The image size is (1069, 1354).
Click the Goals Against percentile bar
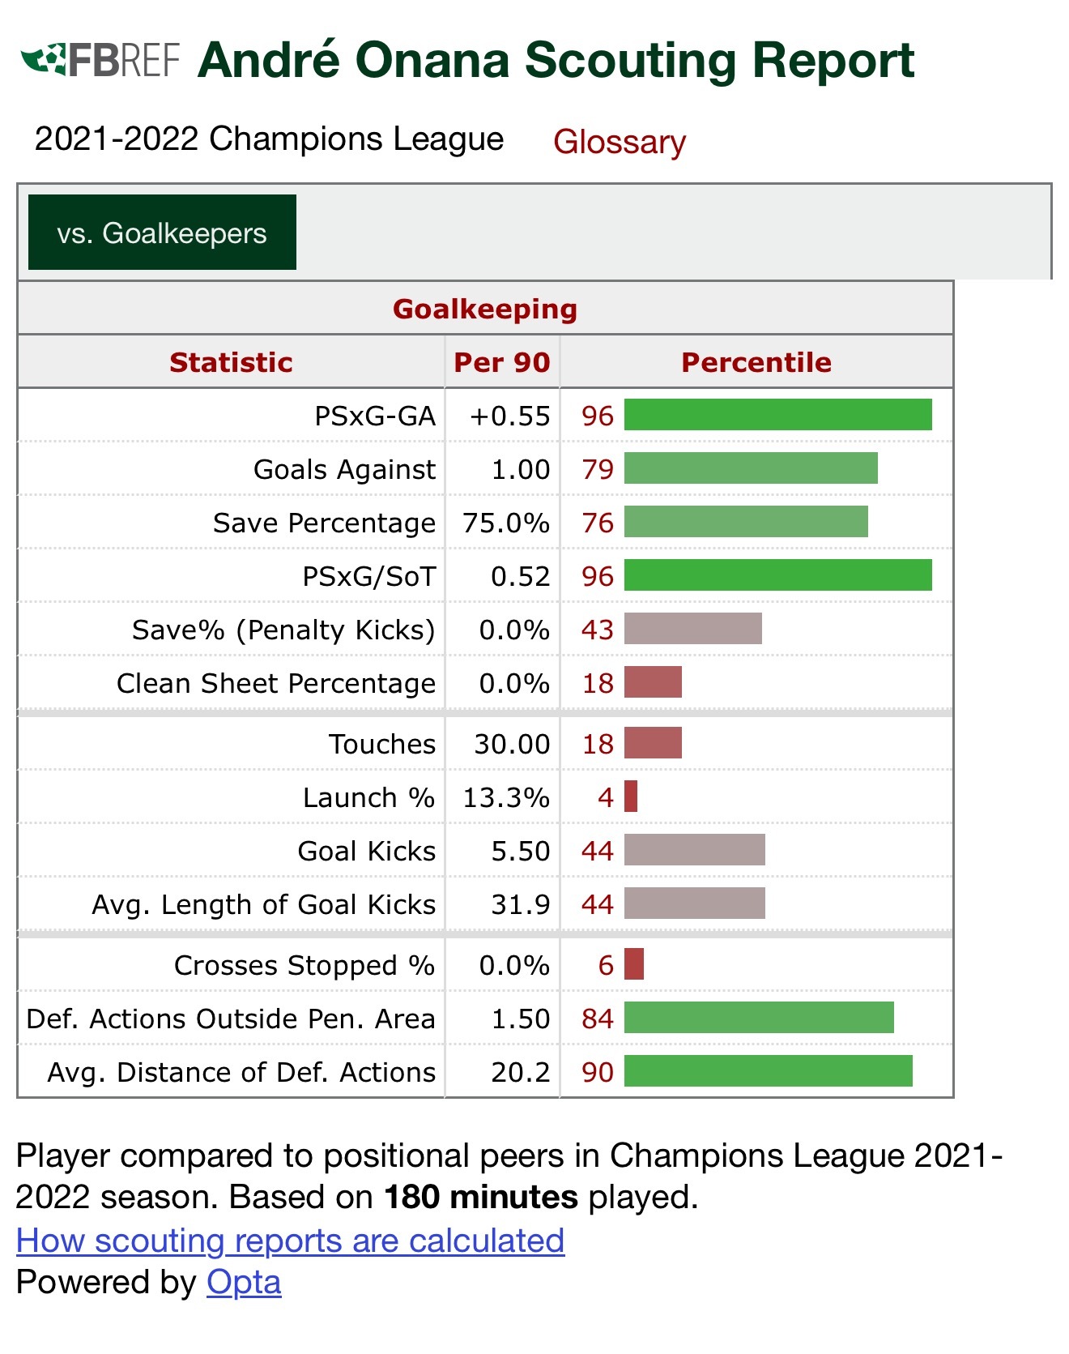[751, 468]
